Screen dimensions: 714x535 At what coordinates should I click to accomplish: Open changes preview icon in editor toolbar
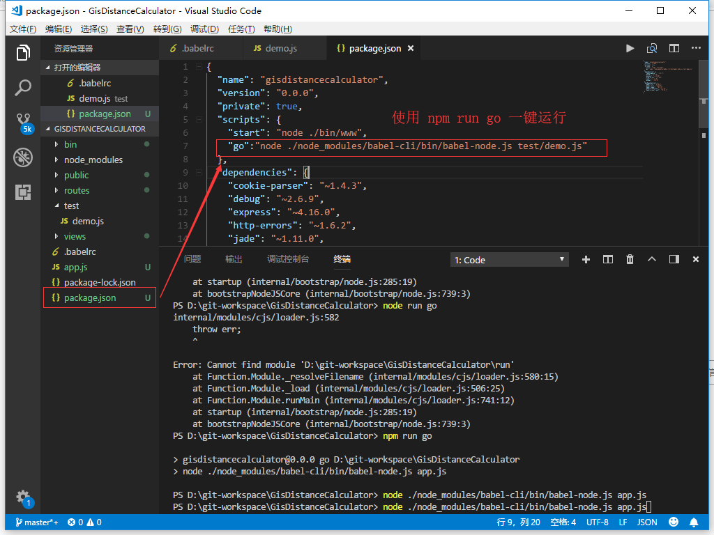click(x=652, y=48)
